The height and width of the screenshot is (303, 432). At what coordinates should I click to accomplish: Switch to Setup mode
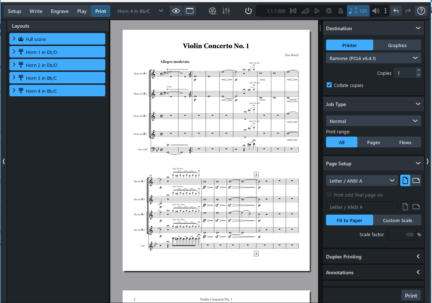(x=14, y=11)
